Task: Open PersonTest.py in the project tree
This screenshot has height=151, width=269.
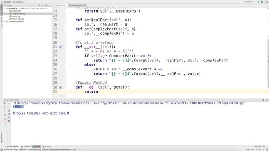Action: click(17, 19)
